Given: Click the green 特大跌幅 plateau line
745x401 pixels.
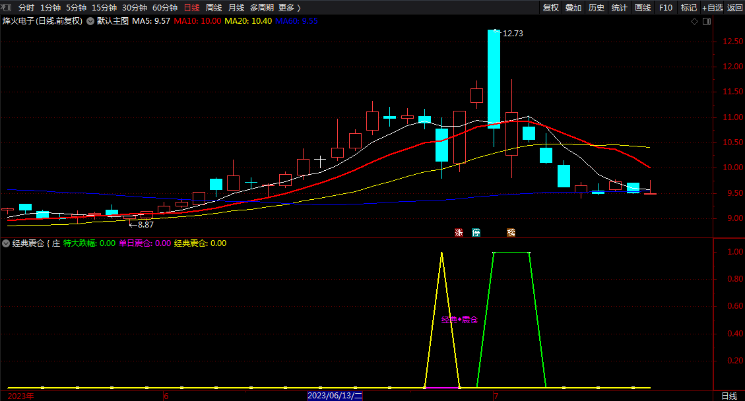Looking at the screenshot, I should pos(511,253).
